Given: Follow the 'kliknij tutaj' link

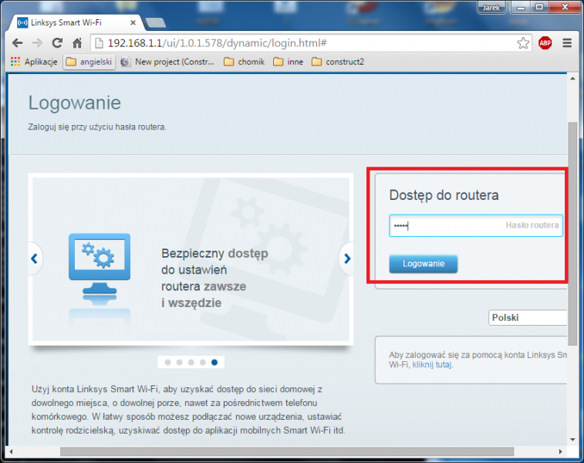Looking at the screenshot, I should point(432,364).
